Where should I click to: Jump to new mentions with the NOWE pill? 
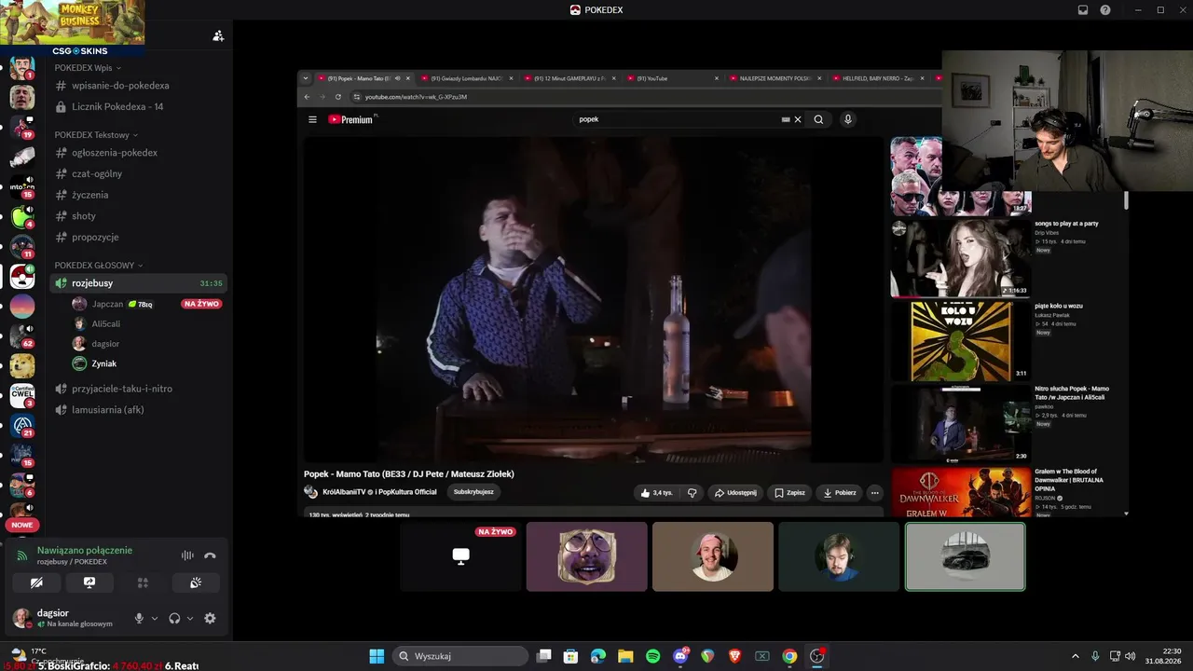coord(22,525)
